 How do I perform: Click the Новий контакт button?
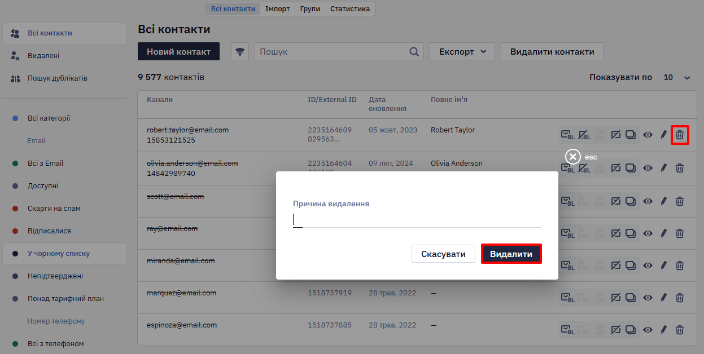tap(178, 51)
